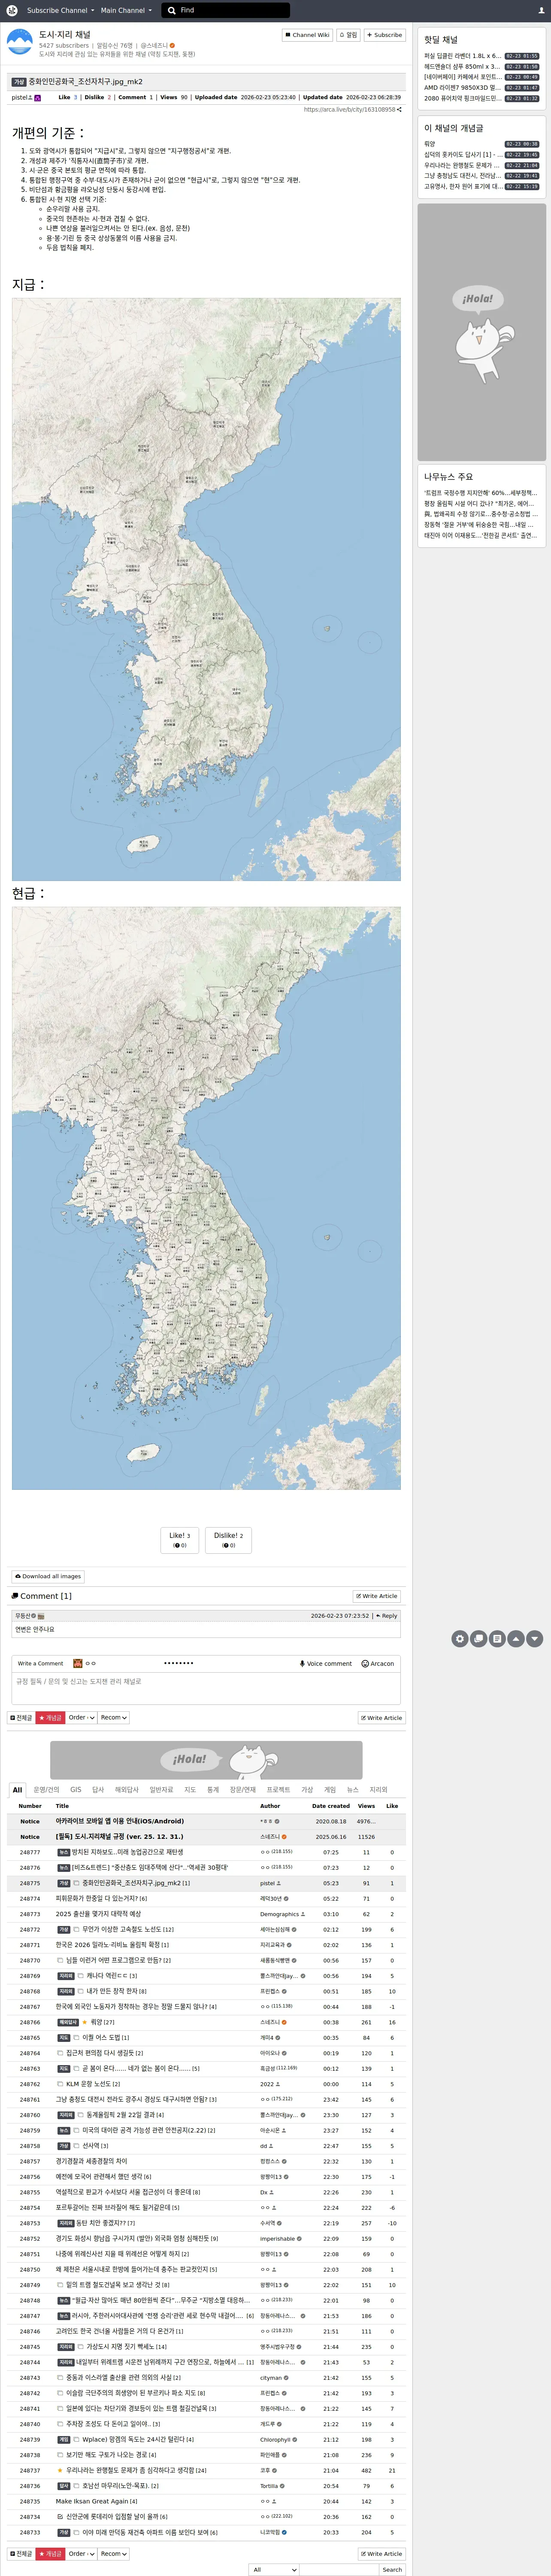The width and height of the screenshot is (551, 2576).
Task: Switch to the 통계 category tab
Action: (213, 1790)
